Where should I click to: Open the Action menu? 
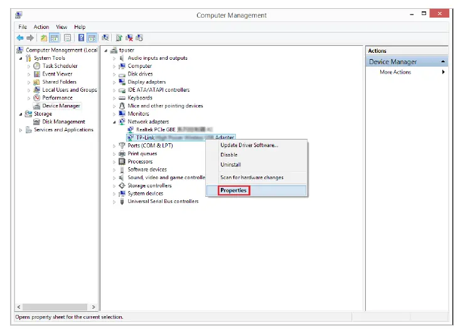coord(41,27)
